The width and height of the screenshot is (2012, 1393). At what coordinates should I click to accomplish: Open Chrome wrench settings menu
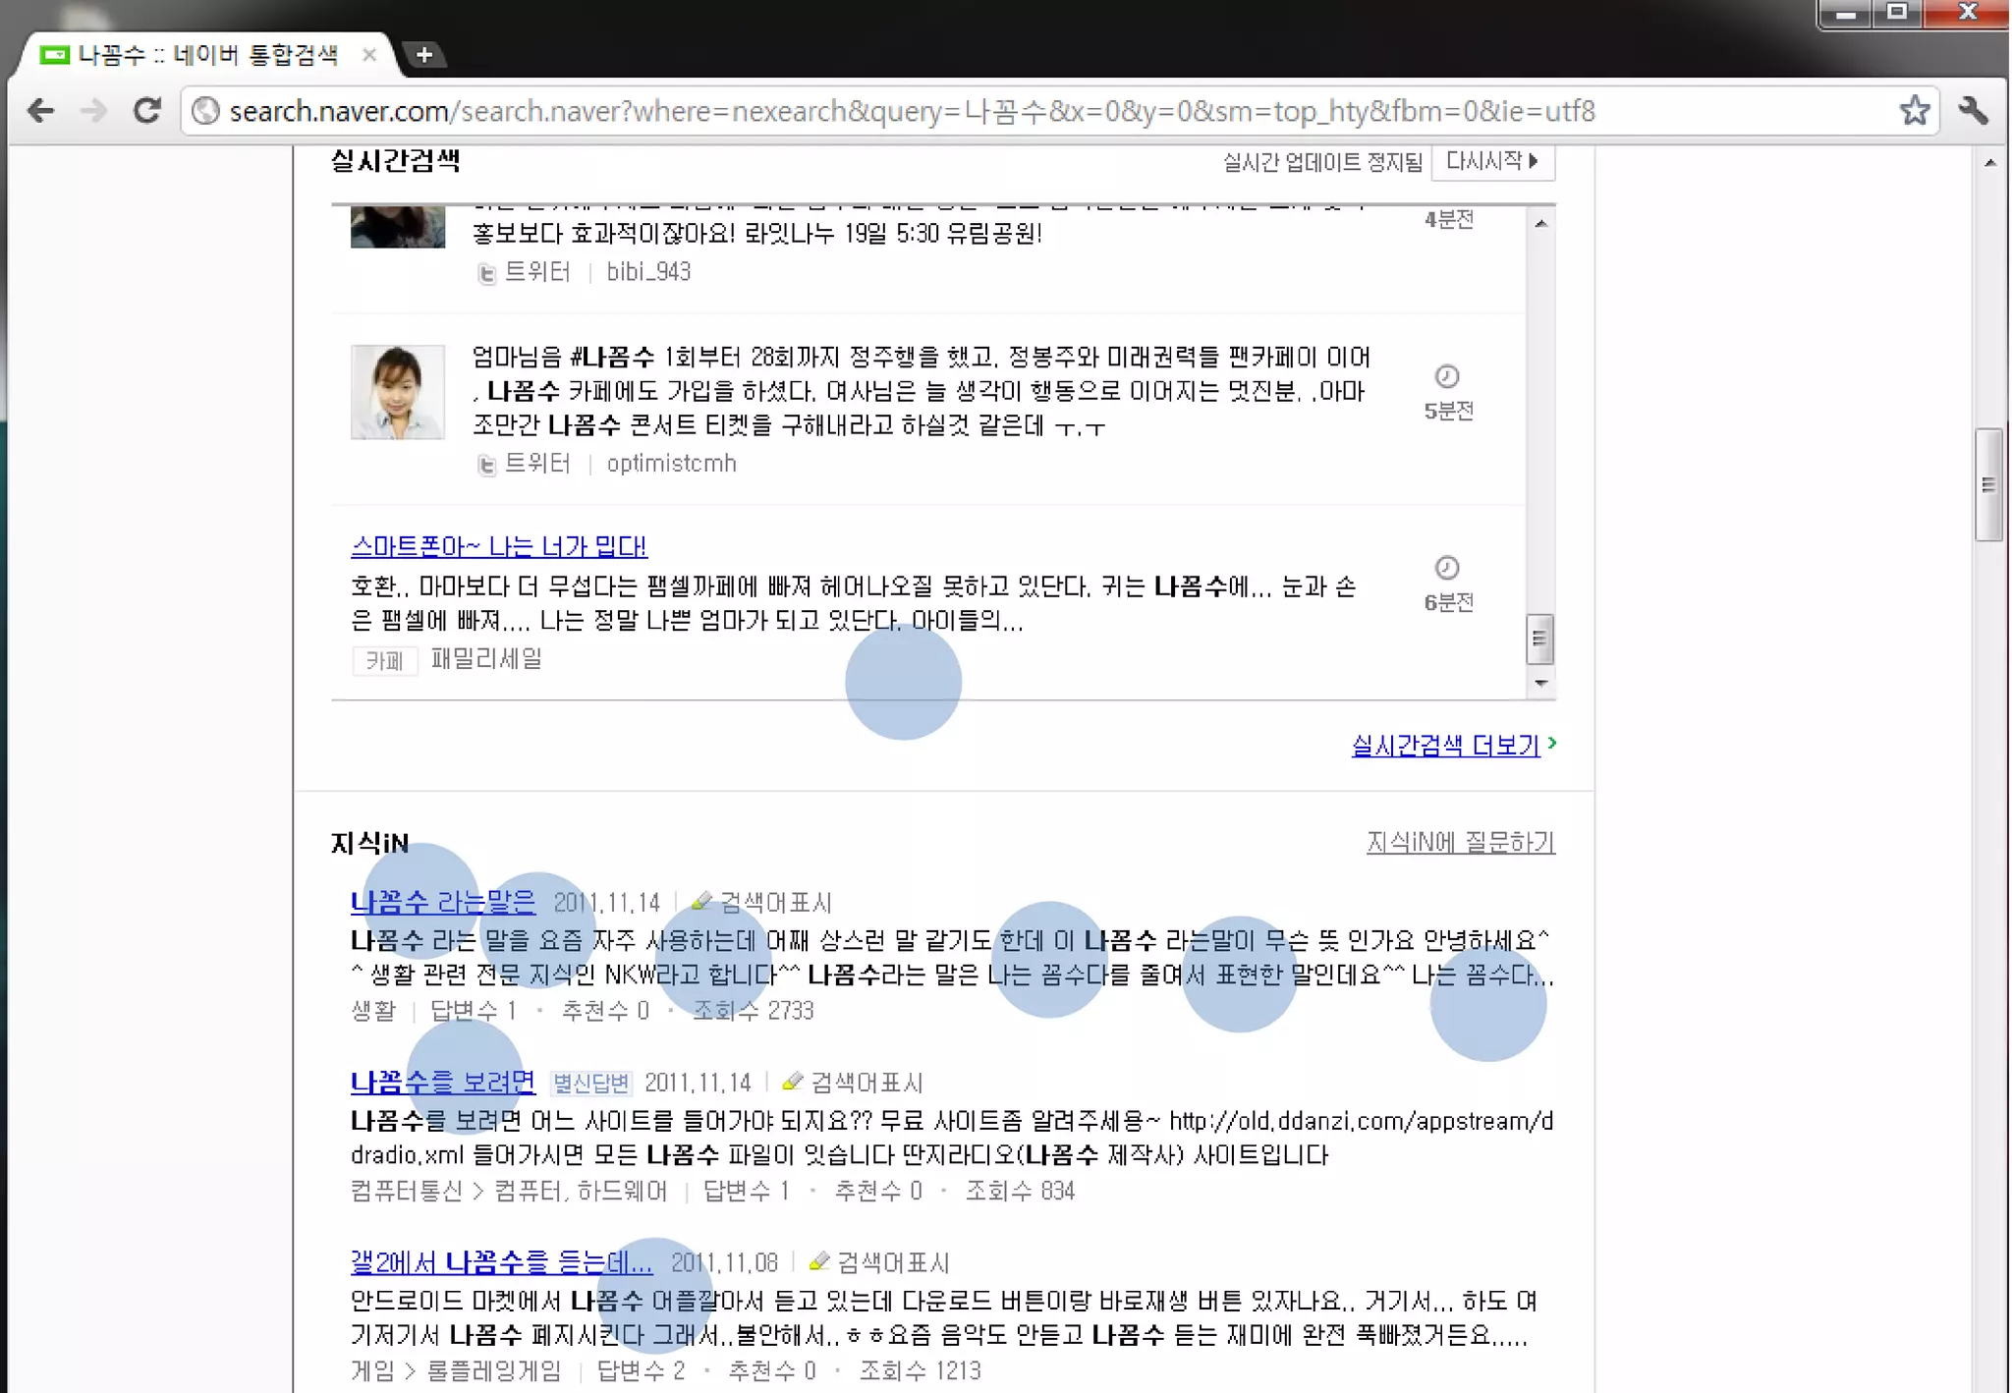(1973, 111)
